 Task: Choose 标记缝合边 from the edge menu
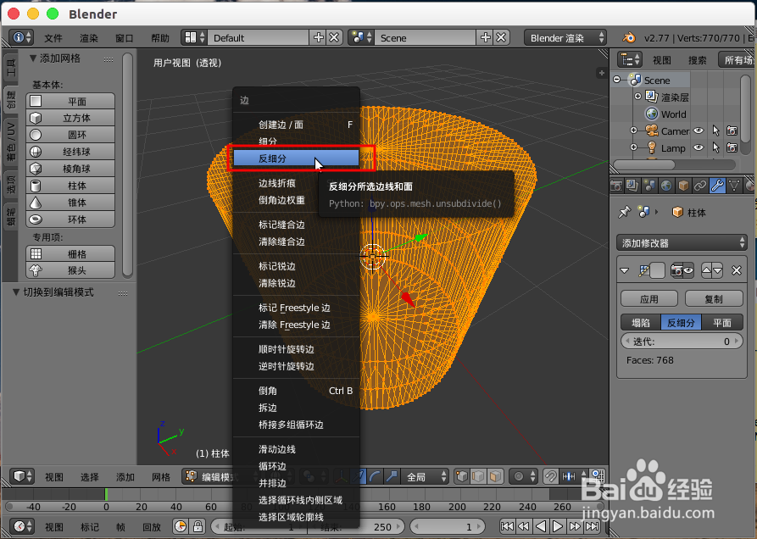(x=296, y=225)
